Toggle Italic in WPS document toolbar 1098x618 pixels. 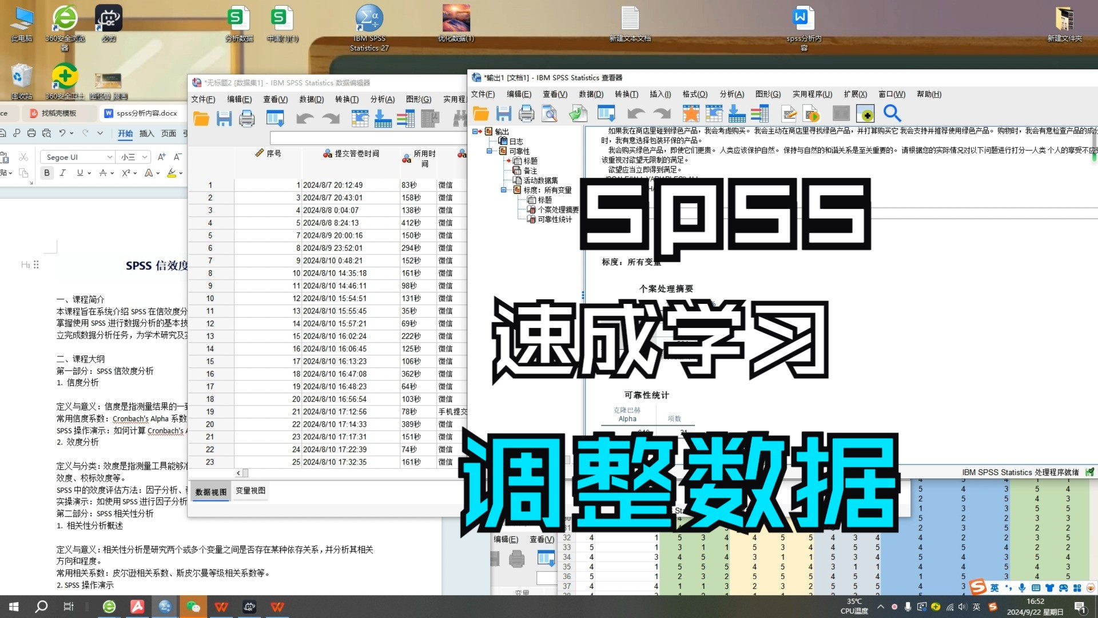pos(62,173)
